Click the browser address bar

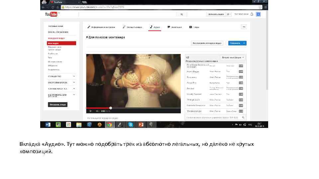pos(162,7)
